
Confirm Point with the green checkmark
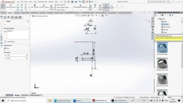pos(5,24)
